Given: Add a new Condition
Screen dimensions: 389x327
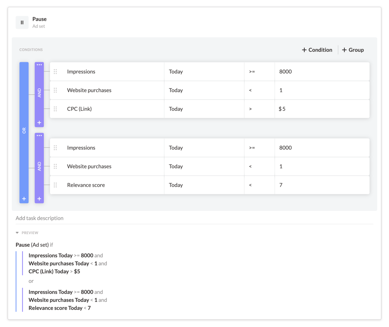Looking at the screenshot, I should coord(317,50).
